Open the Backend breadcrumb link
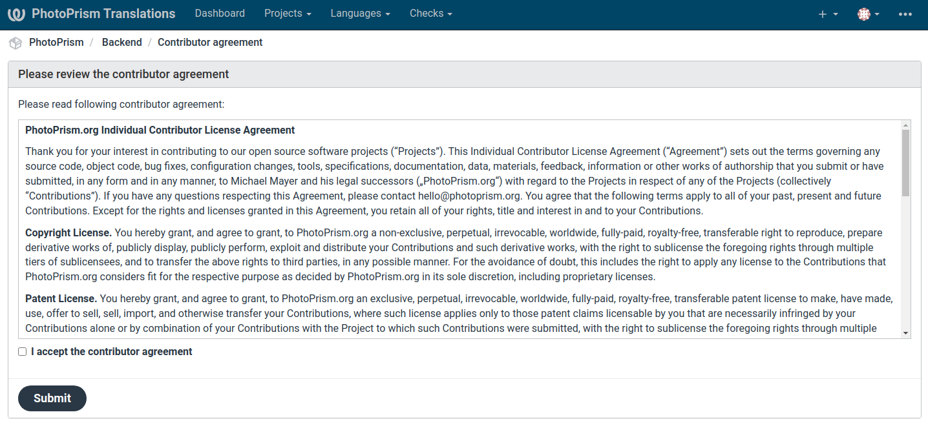Viewport: 928px width, 441px height. click(121, 43)
